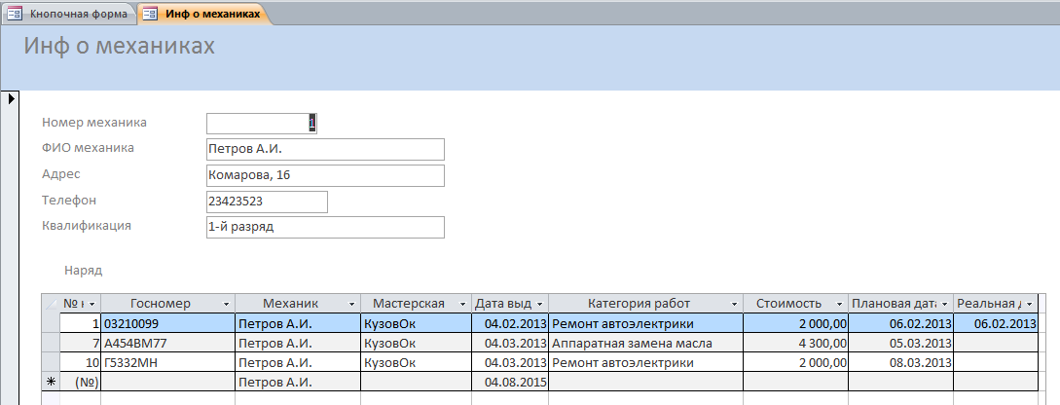This screenshot has height=405, width=1060.
Task: Click the Аппаратная замена масла cell
Action: (645, 343)
